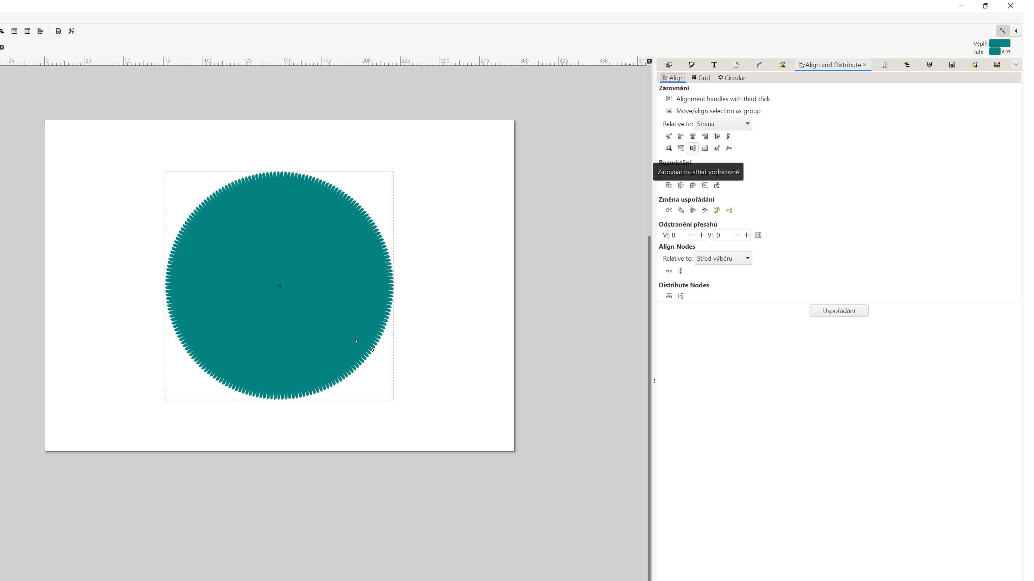Click the center on horizontal axis icon

693,148
